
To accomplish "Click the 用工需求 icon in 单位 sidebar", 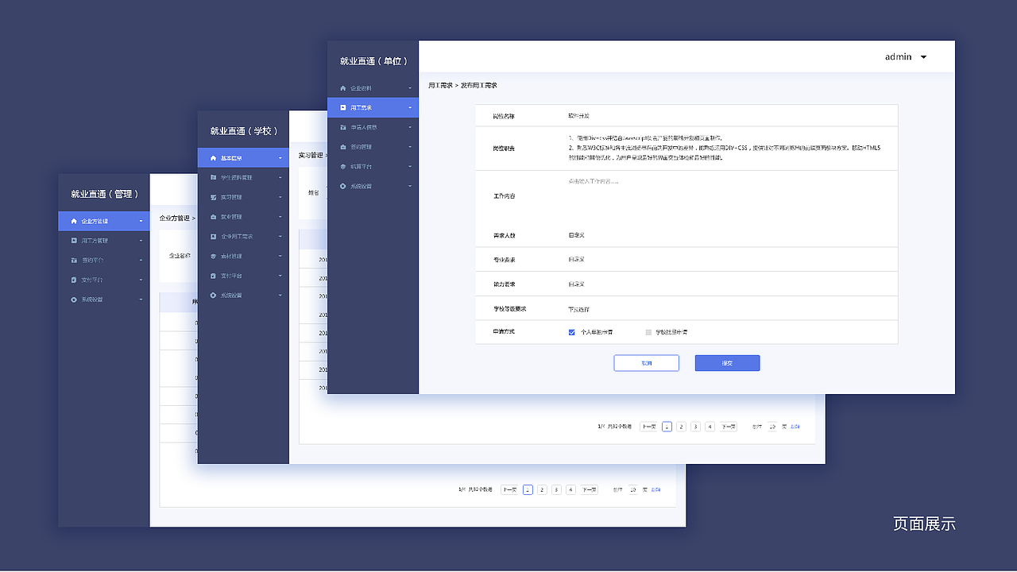I will pyautogui.click(x=342, y=107).
